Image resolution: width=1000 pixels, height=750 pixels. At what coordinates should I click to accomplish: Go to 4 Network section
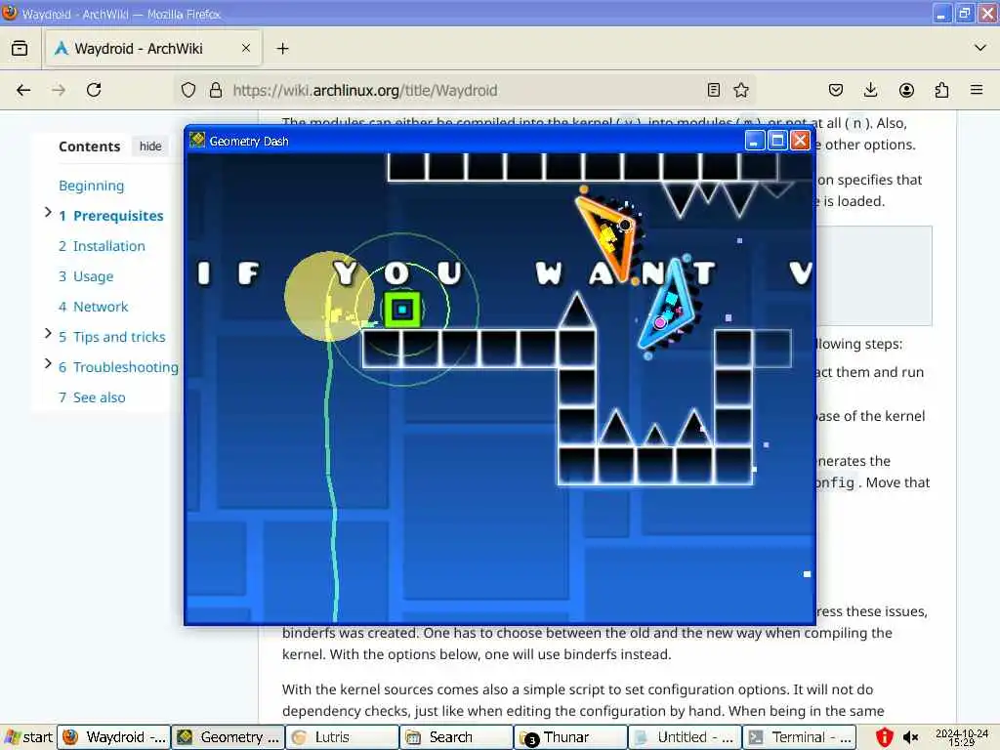click(93, 307)
